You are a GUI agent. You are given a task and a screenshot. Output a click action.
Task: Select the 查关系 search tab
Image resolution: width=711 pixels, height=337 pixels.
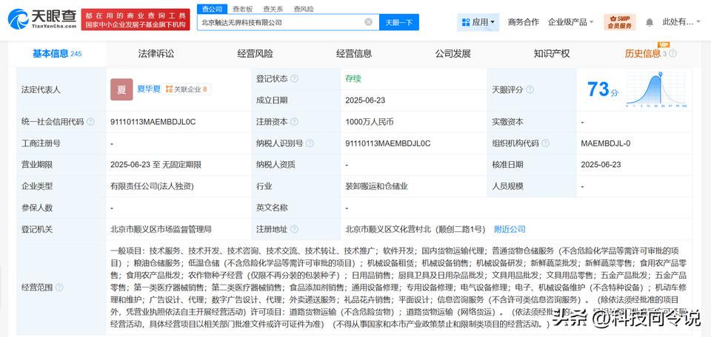pyautogui.click(x=273, y=9)
